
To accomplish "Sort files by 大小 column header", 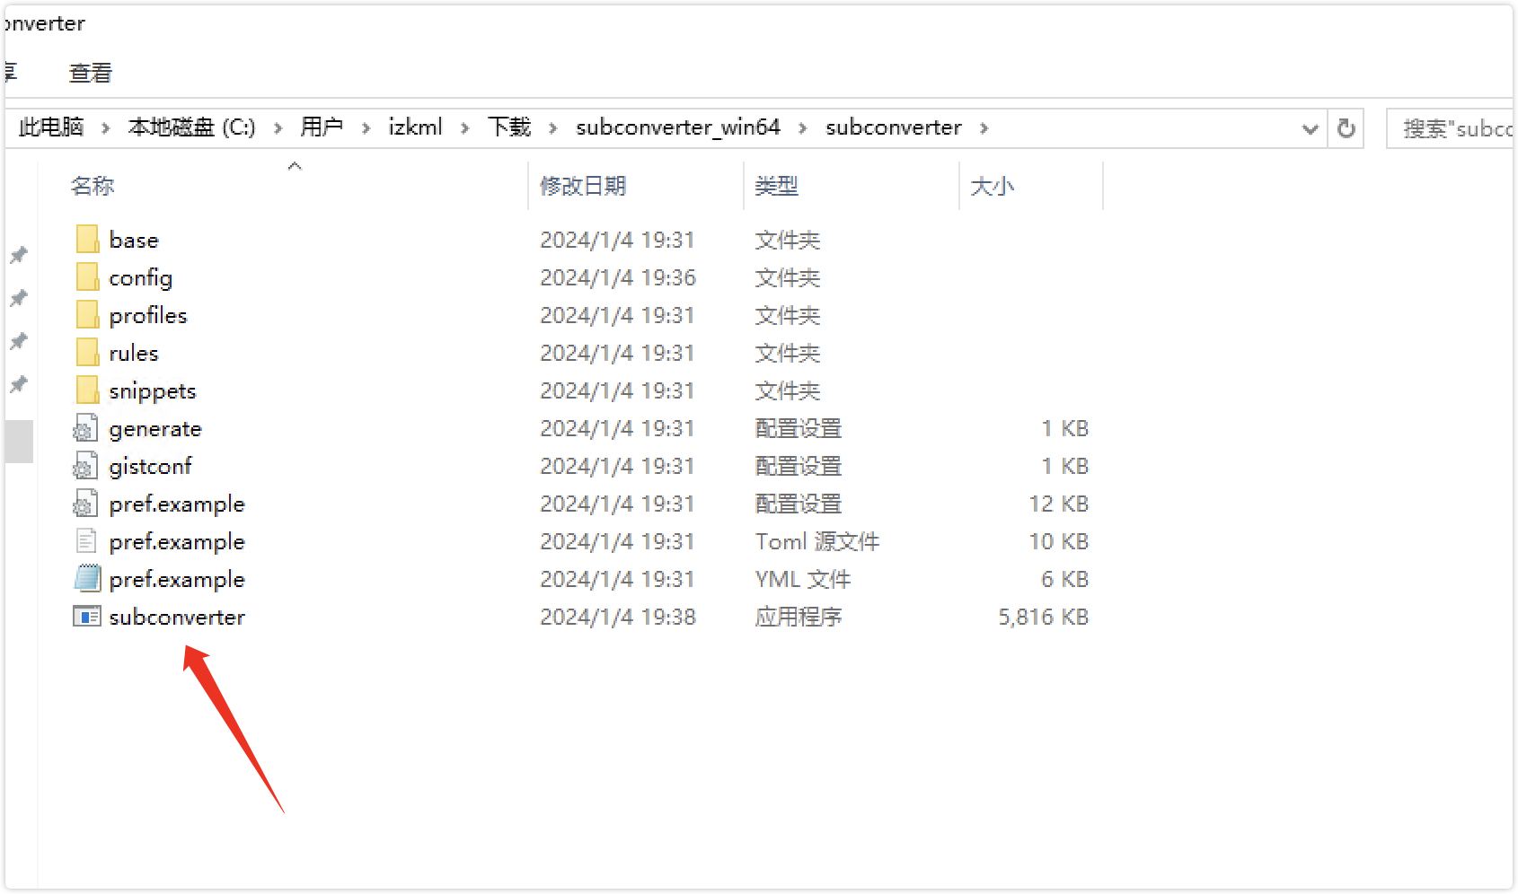I will click(x=992, y=186).
